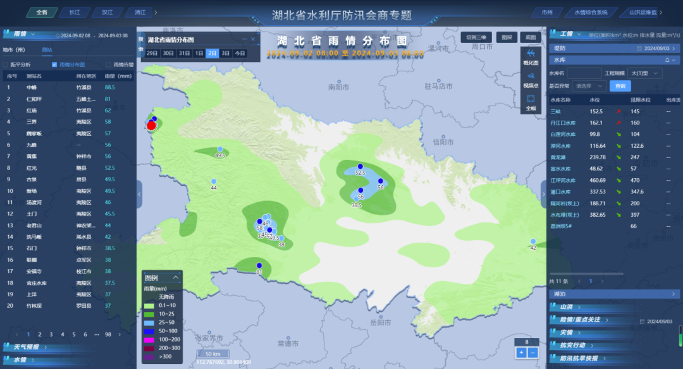This screenshot has height=369, width=683.
Task: Click the 0.1~10 legend color swatch
Action: pyautogui.click(x=149, y=306)
